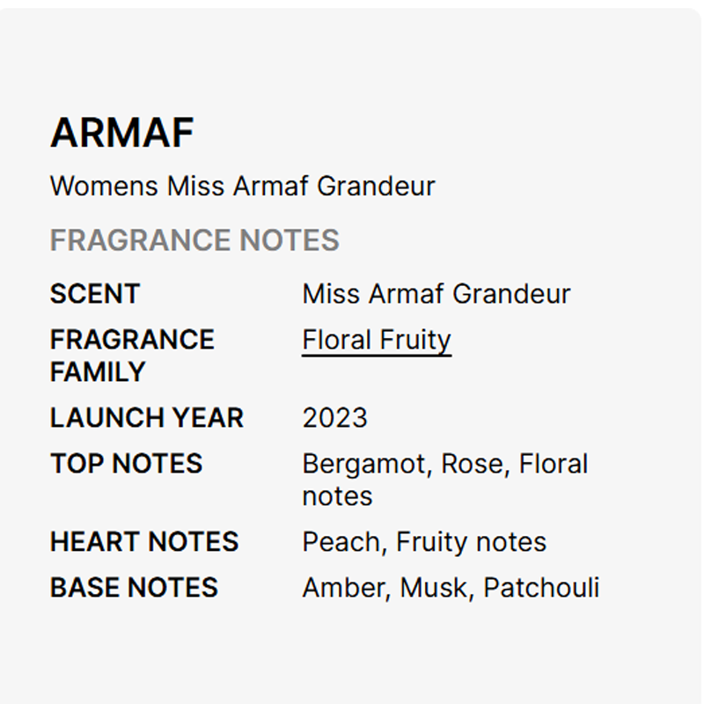The height and width of the screenshot is (704, 704).
Task: Click the ARMAF brand heading
Action: click(121, 134)
